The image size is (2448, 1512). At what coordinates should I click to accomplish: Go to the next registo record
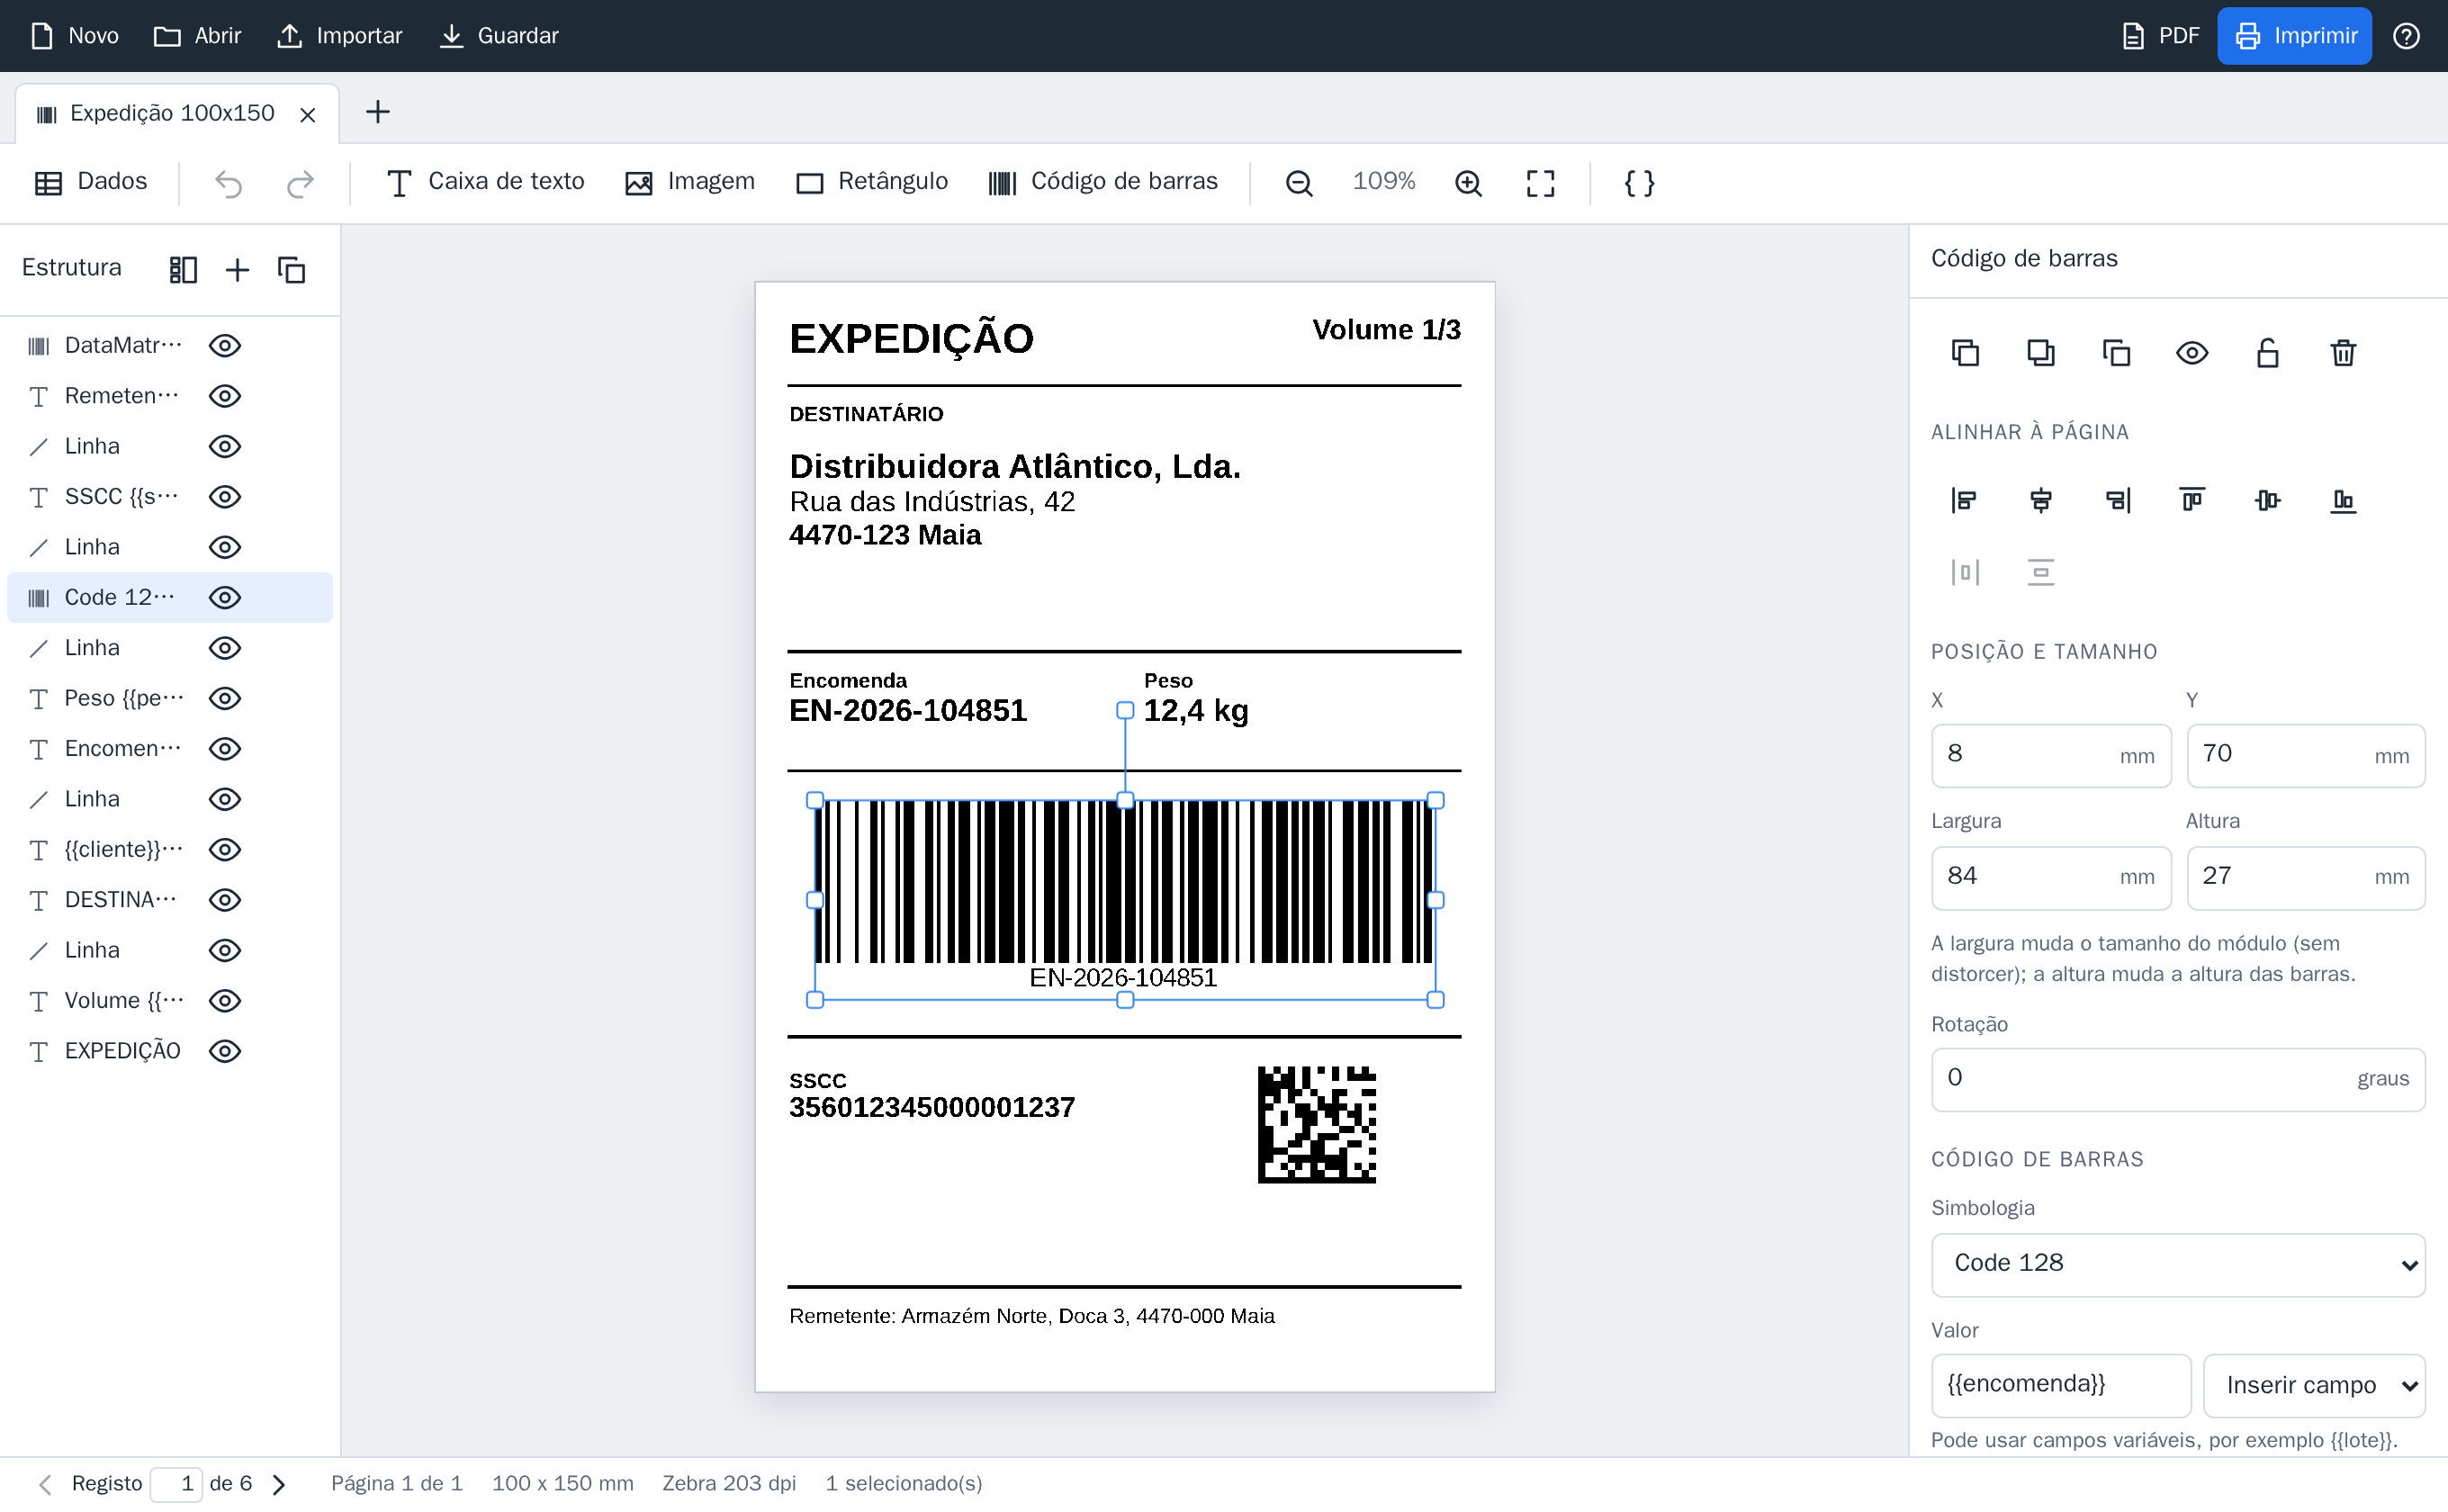click(x=280, y=1484)
